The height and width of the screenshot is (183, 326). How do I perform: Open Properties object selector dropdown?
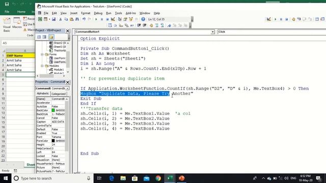[x=68, y=88]
